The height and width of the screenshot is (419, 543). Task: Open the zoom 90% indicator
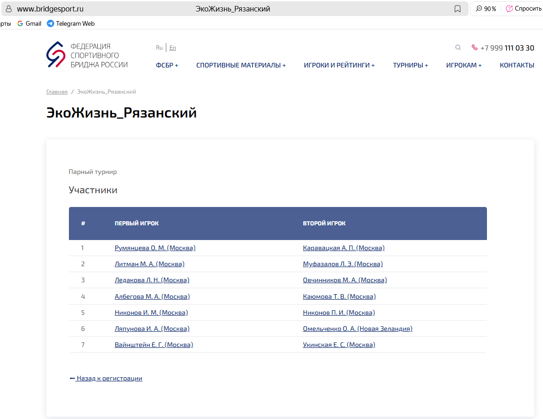point(486,9)
